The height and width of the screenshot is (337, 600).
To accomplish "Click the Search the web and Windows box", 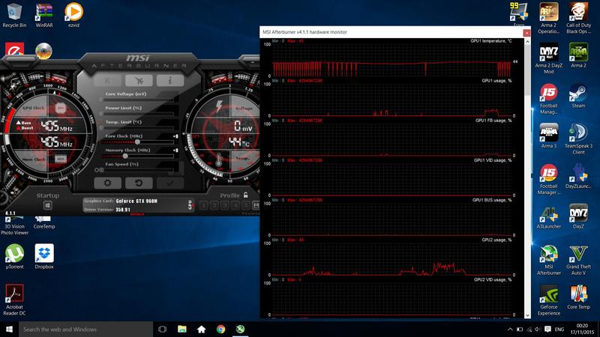I will point(85,329).
